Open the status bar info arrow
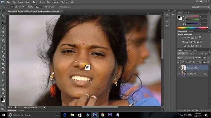The image size is (211, 118). 45,107
